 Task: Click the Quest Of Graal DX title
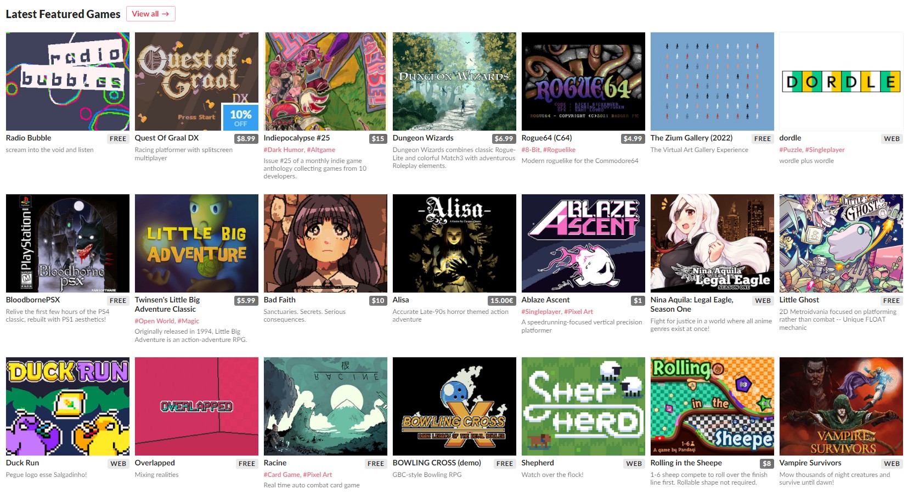coord(167,138)
